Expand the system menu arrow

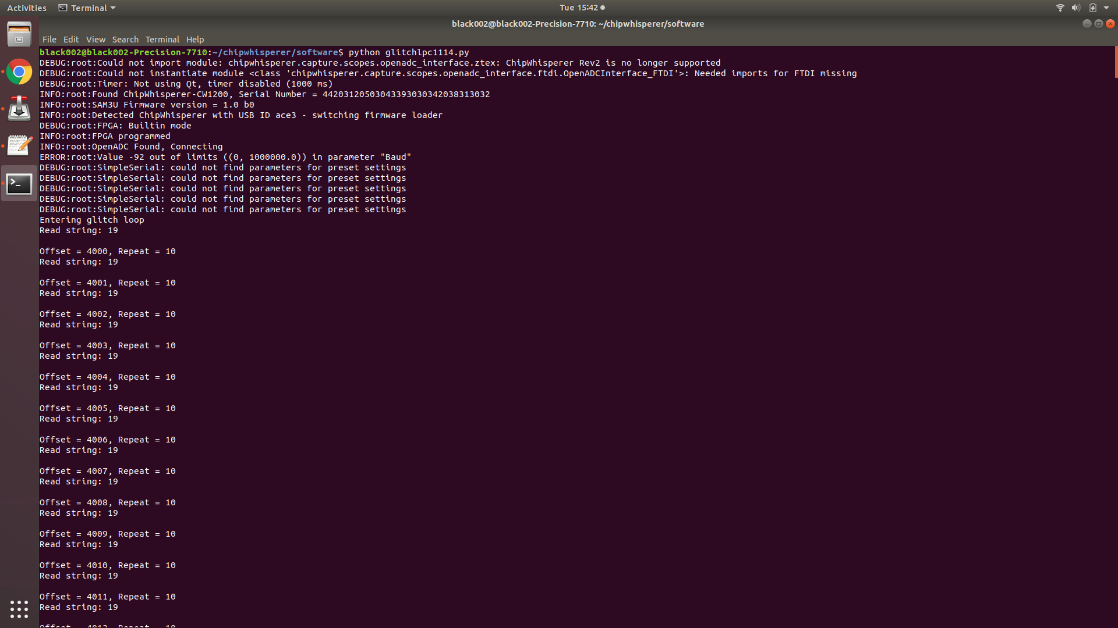pyautogui.click(x=1106, y=8)
